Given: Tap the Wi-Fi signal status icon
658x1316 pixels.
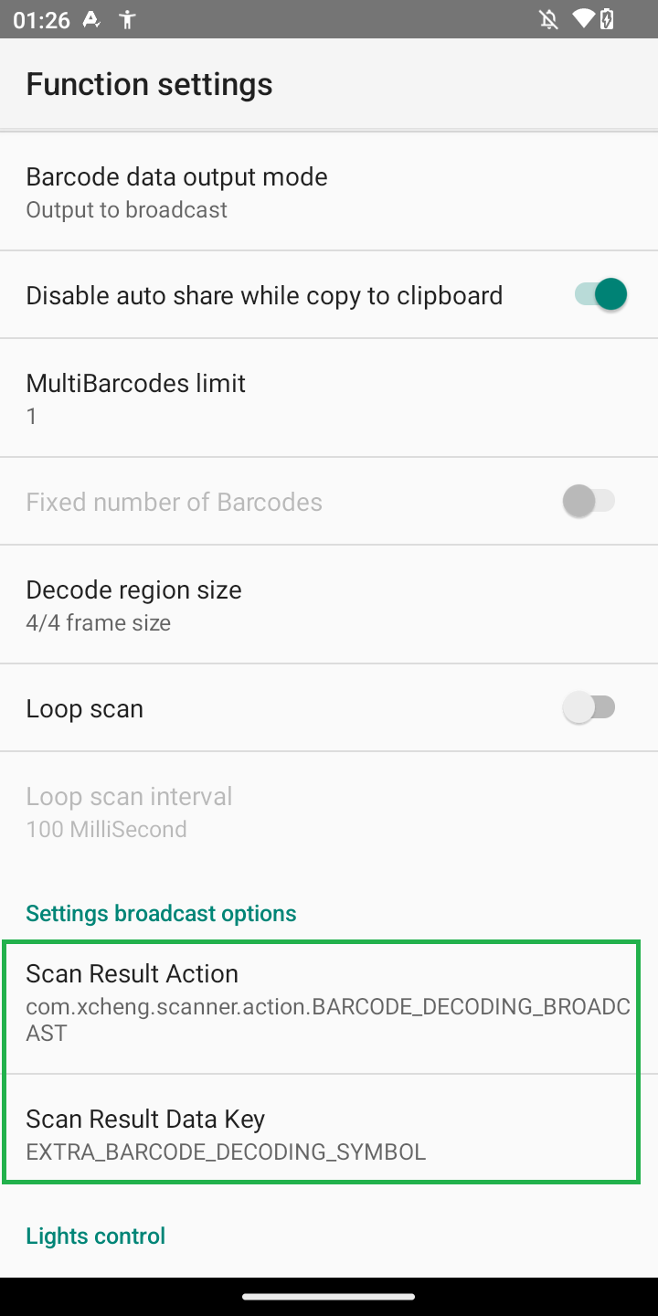Looking at the screenshot, I should point(580,19).
